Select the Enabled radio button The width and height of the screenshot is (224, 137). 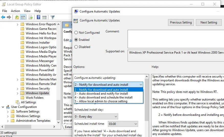pyautogui.click(x=76, y=40)
